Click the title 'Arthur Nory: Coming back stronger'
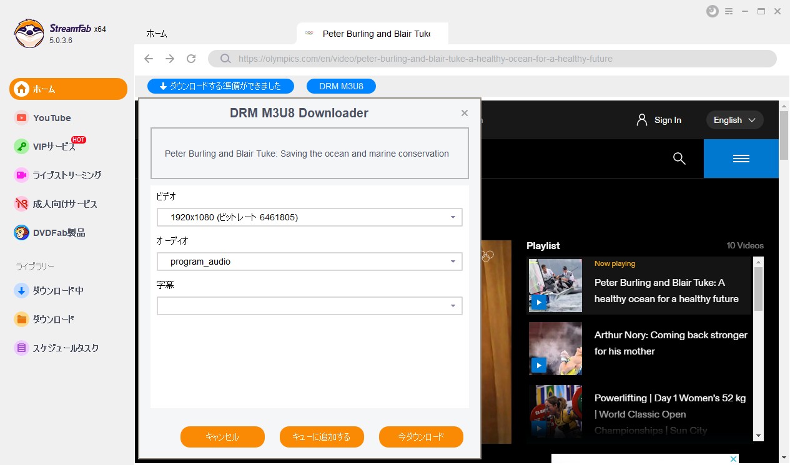790x465 pixels. pyautogui.click(x=671, y=343)
